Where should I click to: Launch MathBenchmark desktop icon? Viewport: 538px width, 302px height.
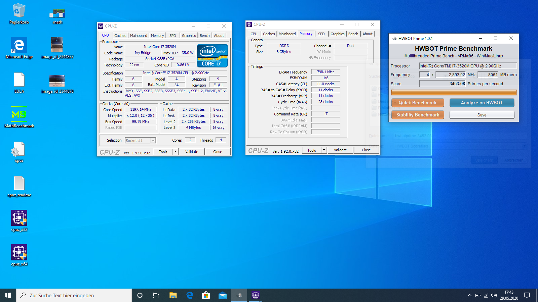click(19, 117)
